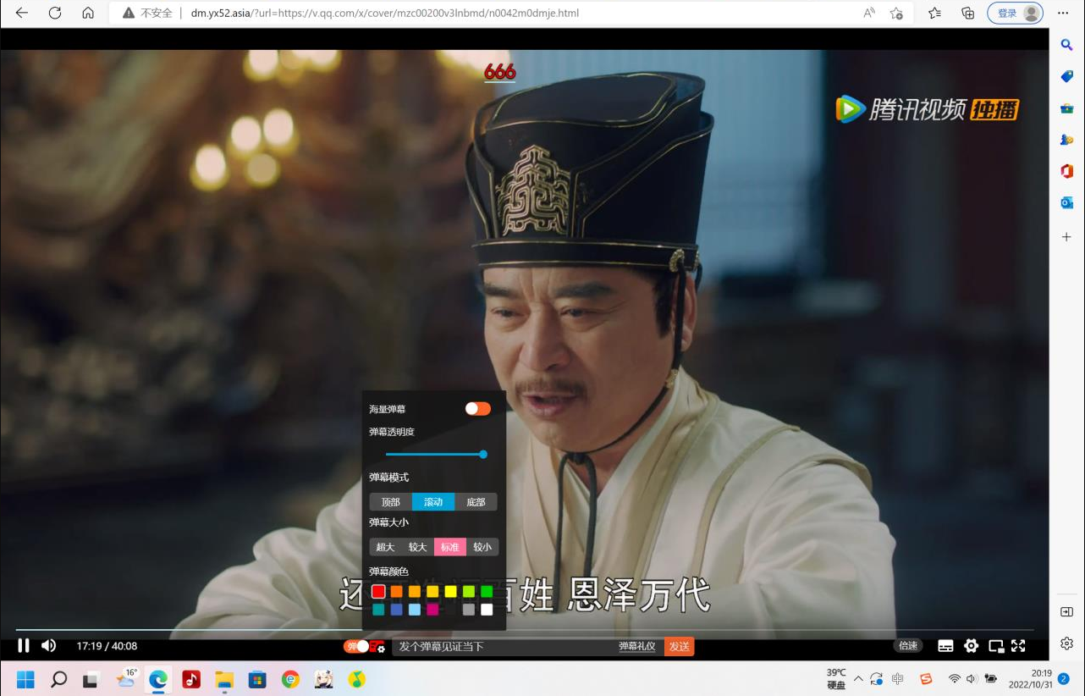Refresh the browser page

pyautogui.click(x=55, y=13)
